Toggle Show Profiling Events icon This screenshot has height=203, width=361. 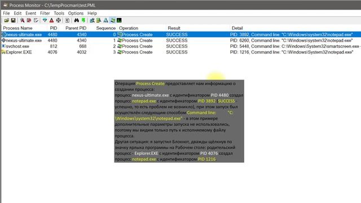(119, 20)
